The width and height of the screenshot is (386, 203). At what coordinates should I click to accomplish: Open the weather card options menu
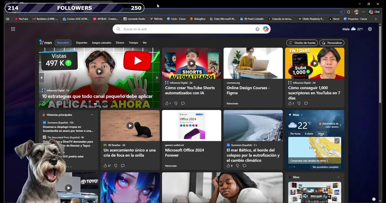point(338,115)
